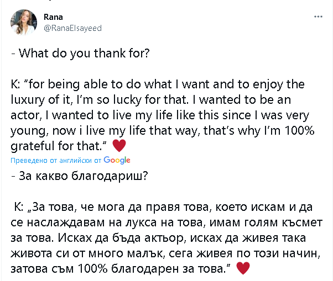Viewport: 333px width, 281px height.
Task: Open the tweet's three-dot more options menu
Action: pyautogui.click(x=318, y=17)
